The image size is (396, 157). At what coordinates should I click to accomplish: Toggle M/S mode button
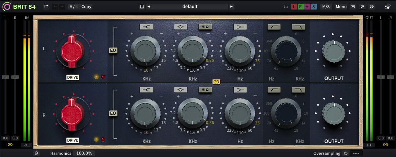[326, 7]
